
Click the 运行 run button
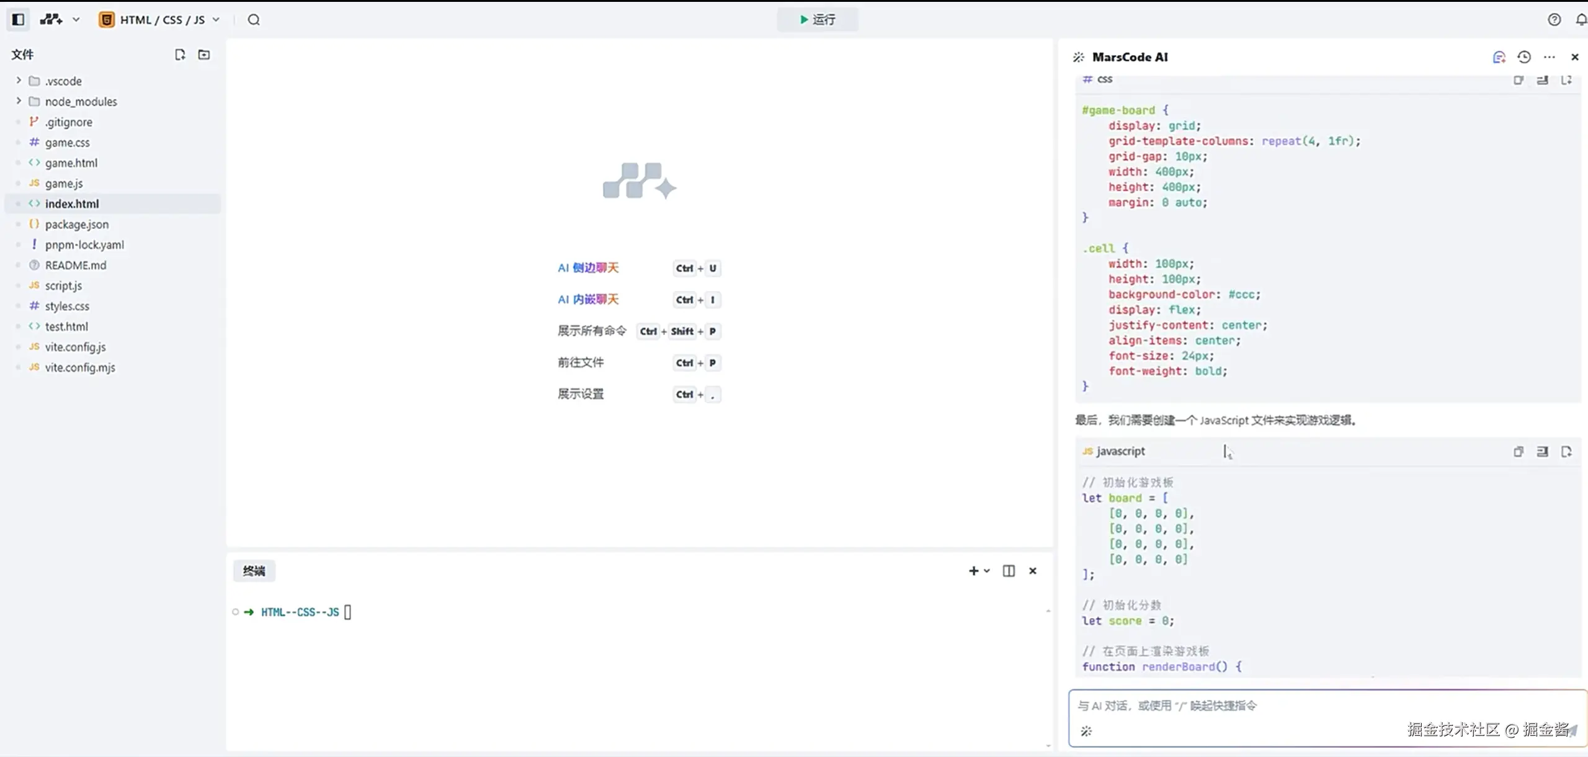817,19
